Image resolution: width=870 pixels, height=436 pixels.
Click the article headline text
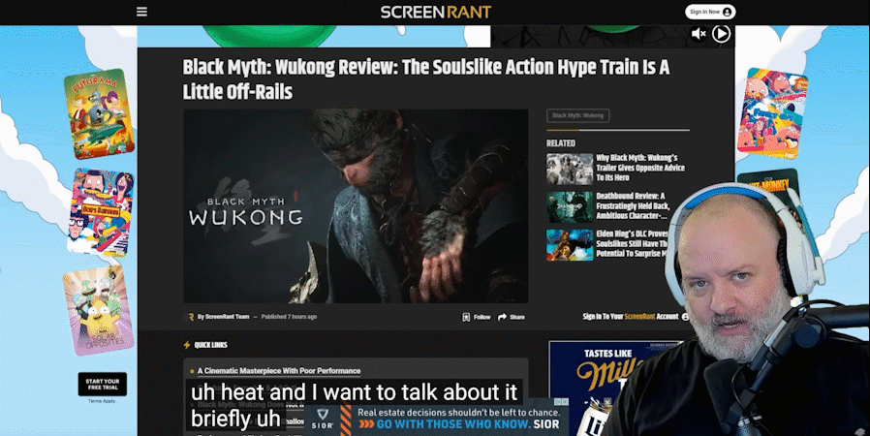426,79
